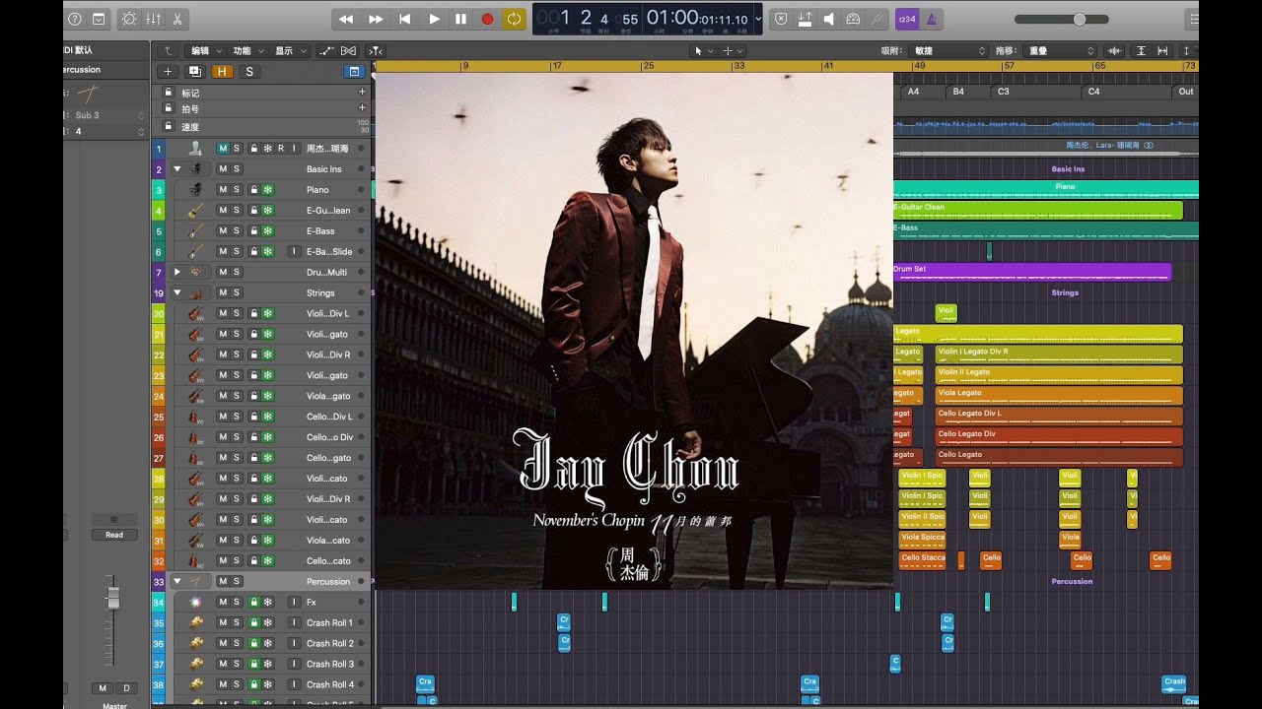Click the up-arrow display level button
The image size is (1262, 709).
click(x=168, y=50)
